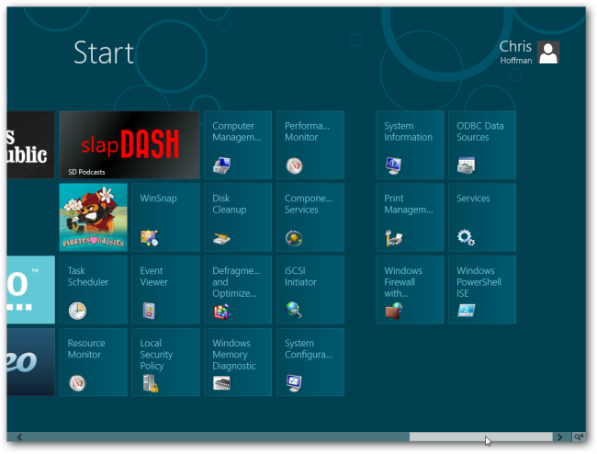
Task: Open Windows Firewall brick wall icon
Action: pos(394,310)
